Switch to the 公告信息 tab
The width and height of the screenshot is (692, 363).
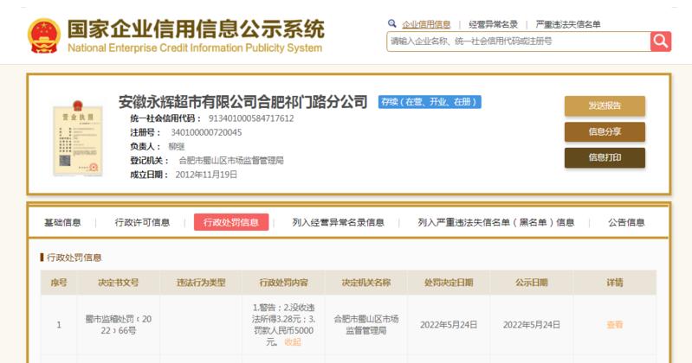point(626,222)
